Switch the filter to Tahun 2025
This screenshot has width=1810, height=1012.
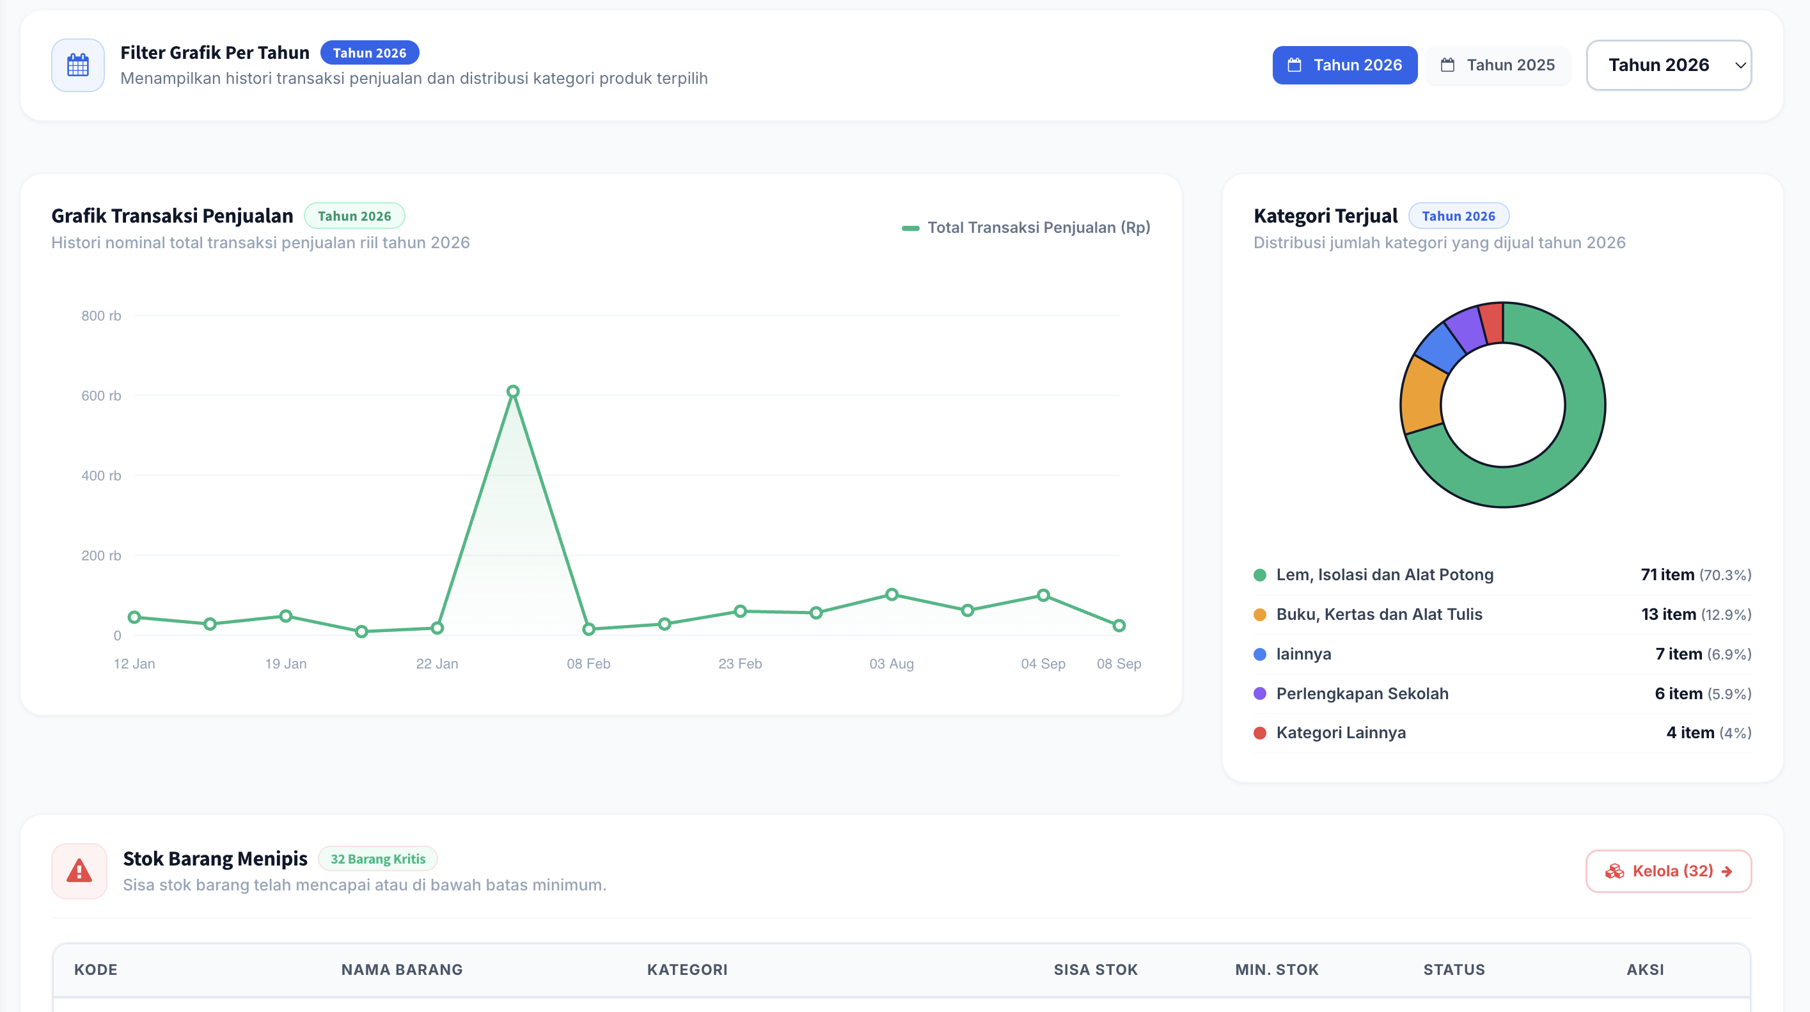click(x=1497, y=65)
